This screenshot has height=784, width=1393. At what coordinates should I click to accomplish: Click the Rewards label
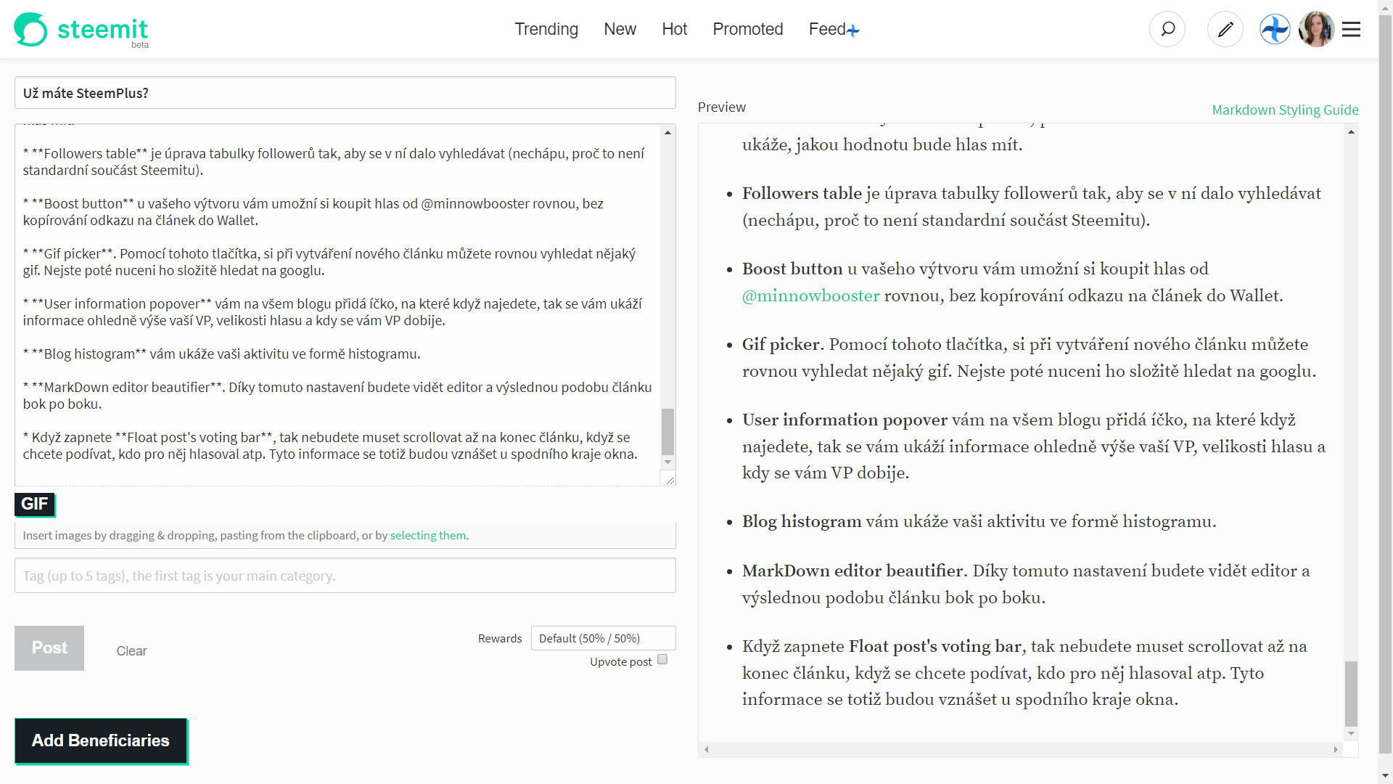tap(500, 638)
